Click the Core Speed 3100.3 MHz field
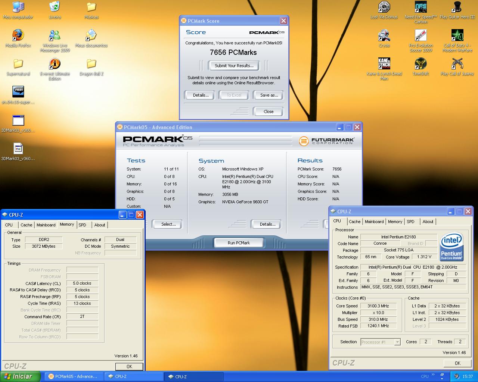 tap(378, 306)
